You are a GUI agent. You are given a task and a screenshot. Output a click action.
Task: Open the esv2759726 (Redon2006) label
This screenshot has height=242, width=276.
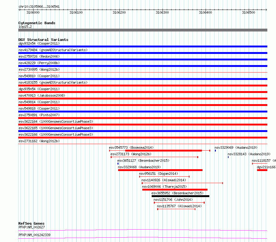[x=39, y=56]
